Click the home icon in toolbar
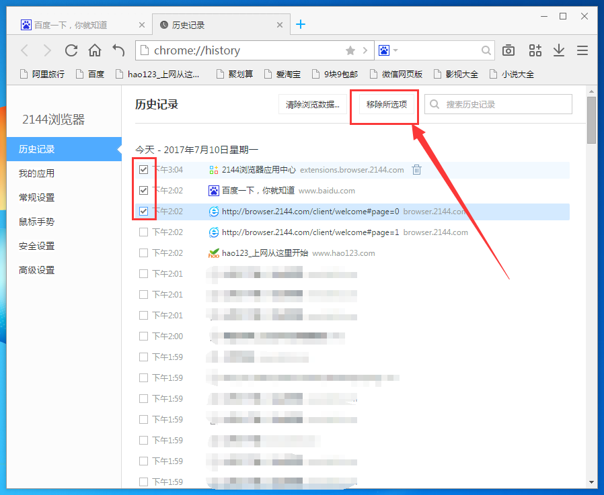Image resolution: width=604 pixels, height=495 pixels. point(94,50)
